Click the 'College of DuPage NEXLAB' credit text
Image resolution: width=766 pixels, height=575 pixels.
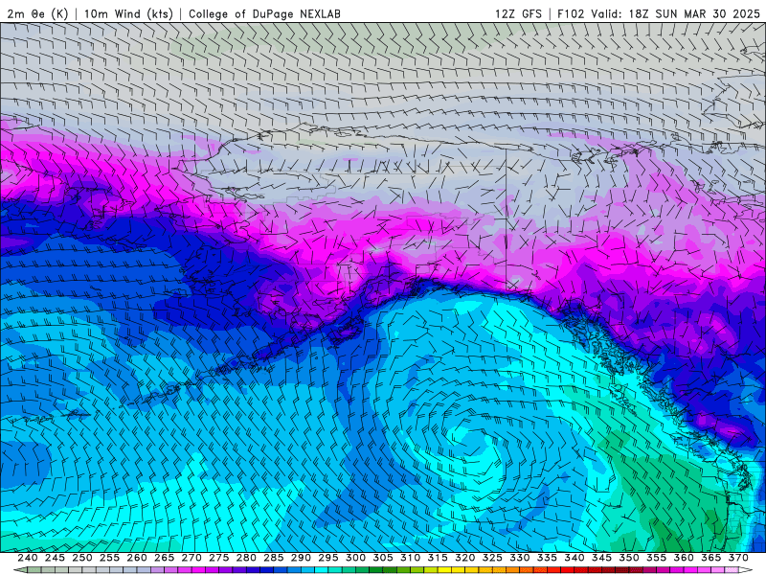[x=264, y=13]
